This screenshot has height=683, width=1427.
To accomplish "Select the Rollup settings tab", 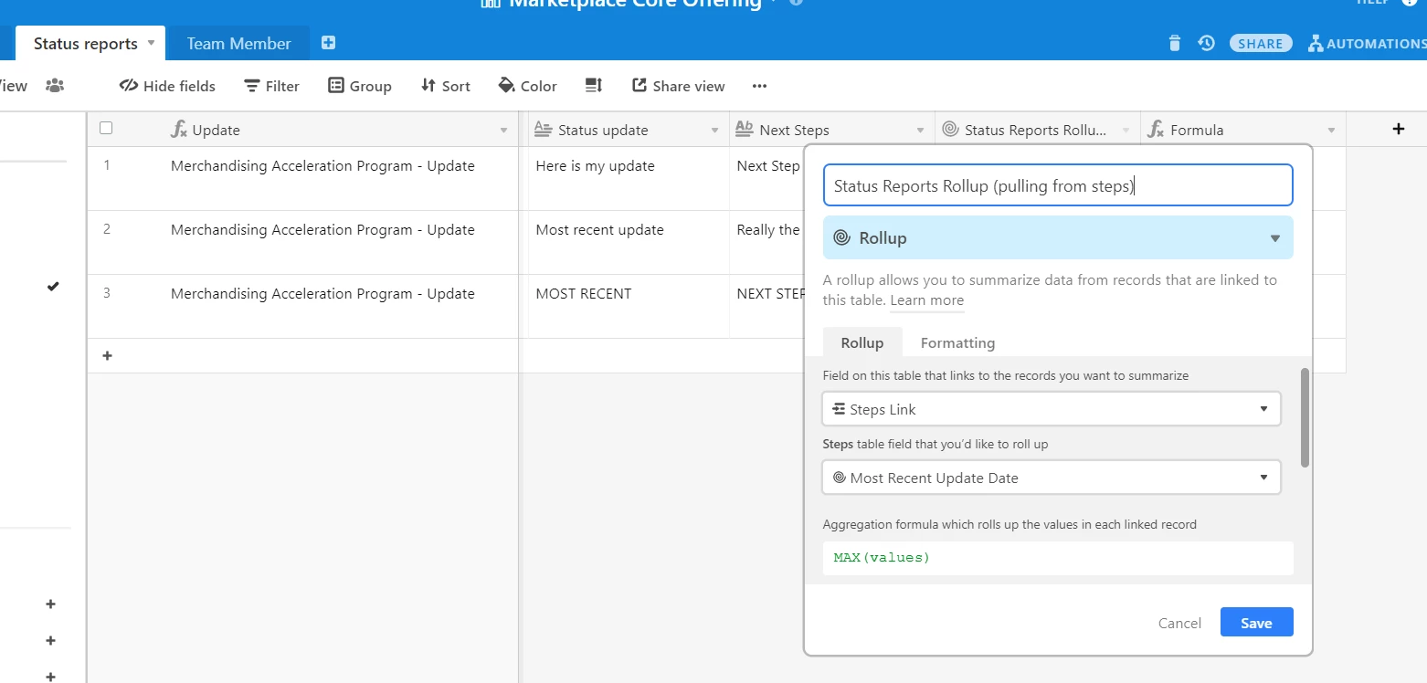I will (862, 342).
